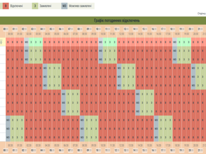This screenshot has height=154, width=206.
Task: Select the 00:00 hour in top header
Action: click(5, 29)
